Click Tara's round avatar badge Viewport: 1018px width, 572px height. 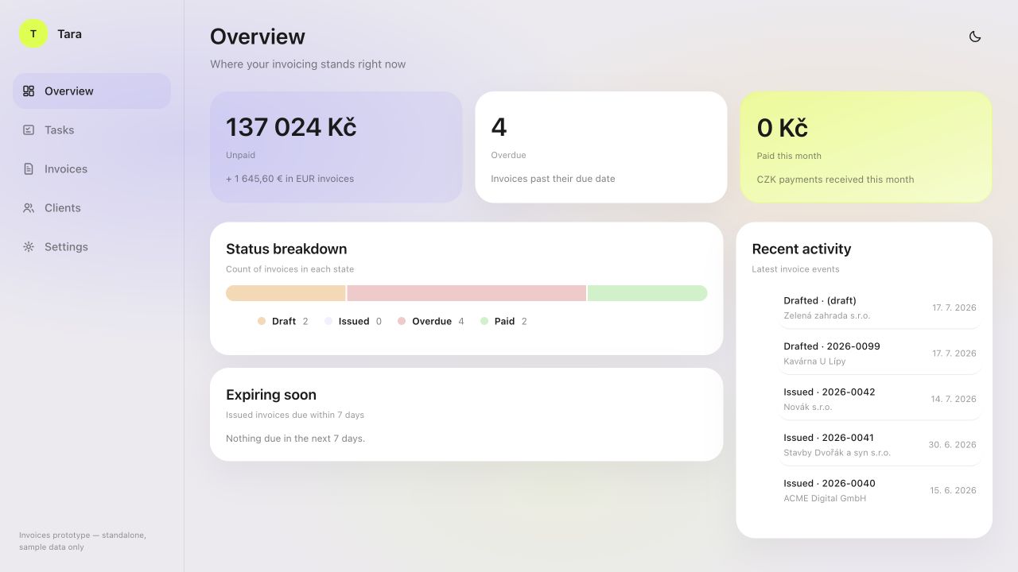click(33, 34)
